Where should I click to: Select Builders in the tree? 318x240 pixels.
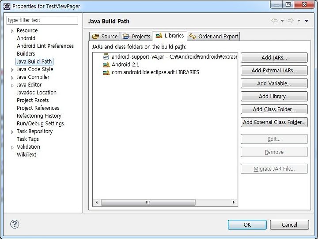tap(26, 54)
